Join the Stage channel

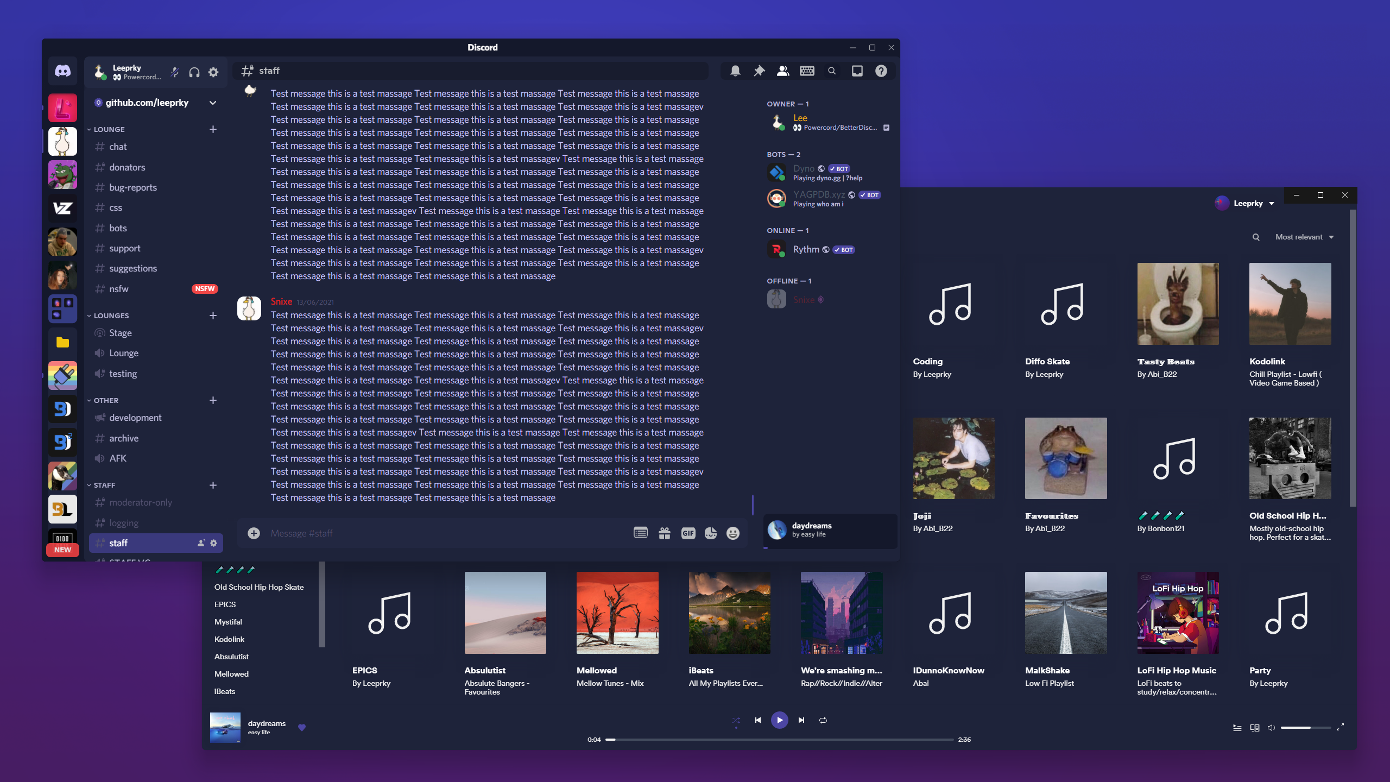pos(156,333)
